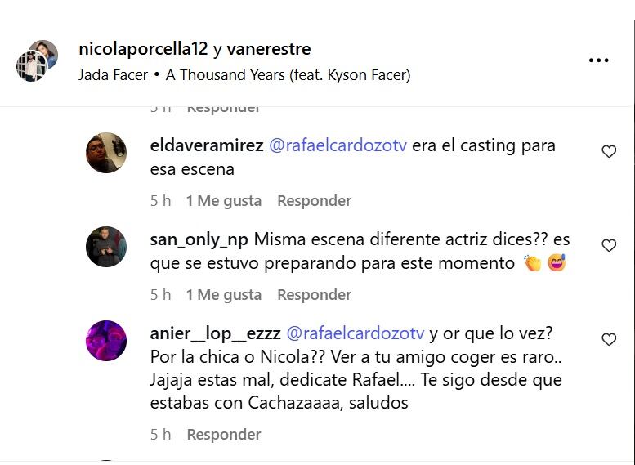Reply to anier__lop__ezzz's comment
Viewport: 635px width, 465px height.
pyautogui.click(x=224, y=435)
